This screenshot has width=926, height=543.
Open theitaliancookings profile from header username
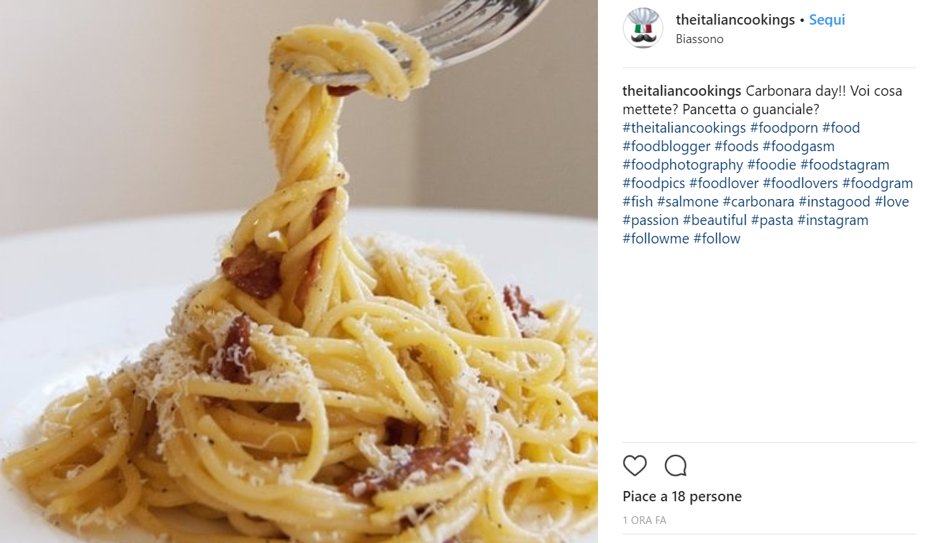[x=735, y=20]
